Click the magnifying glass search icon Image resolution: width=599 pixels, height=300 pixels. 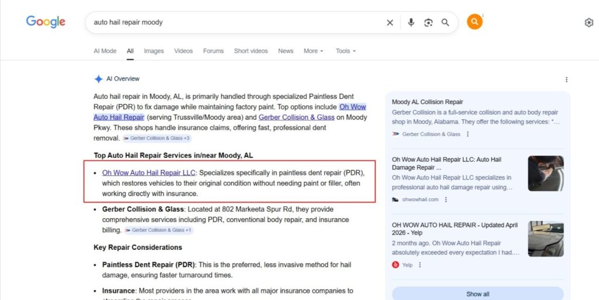coord(445,23)
